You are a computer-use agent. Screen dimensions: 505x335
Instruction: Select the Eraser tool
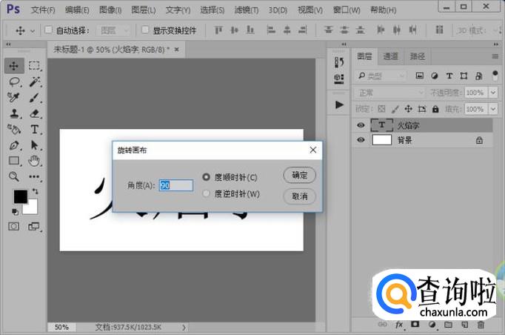[x=34, y=113]
